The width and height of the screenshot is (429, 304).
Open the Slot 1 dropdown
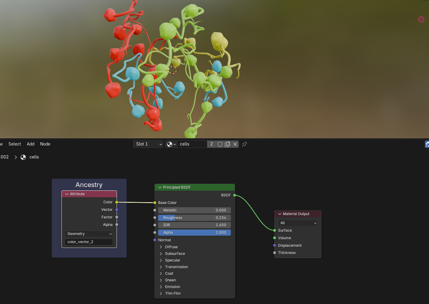tap(148, 144)
